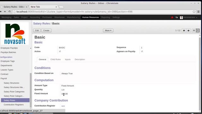202x114 pixels.
Task: Bookmark page with the star icon
Action: [194, 12]
